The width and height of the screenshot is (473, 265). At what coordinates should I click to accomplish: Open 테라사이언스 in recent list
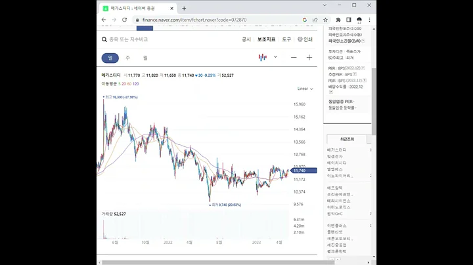[x=339, y=201]
